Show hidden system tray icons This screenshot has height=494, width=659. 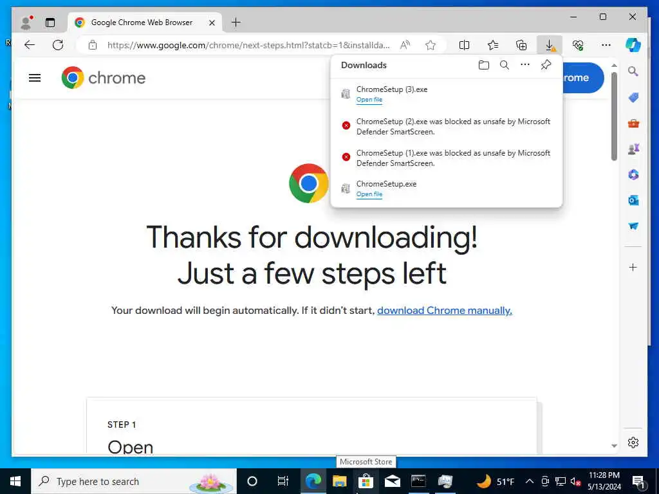(530, 481)
